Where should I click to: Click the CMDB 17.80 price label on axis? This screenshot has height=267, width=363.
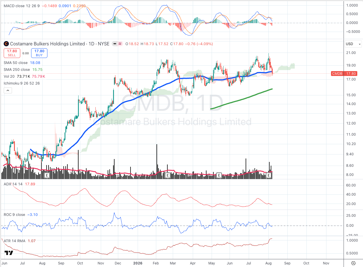click(x=344, y=74)
